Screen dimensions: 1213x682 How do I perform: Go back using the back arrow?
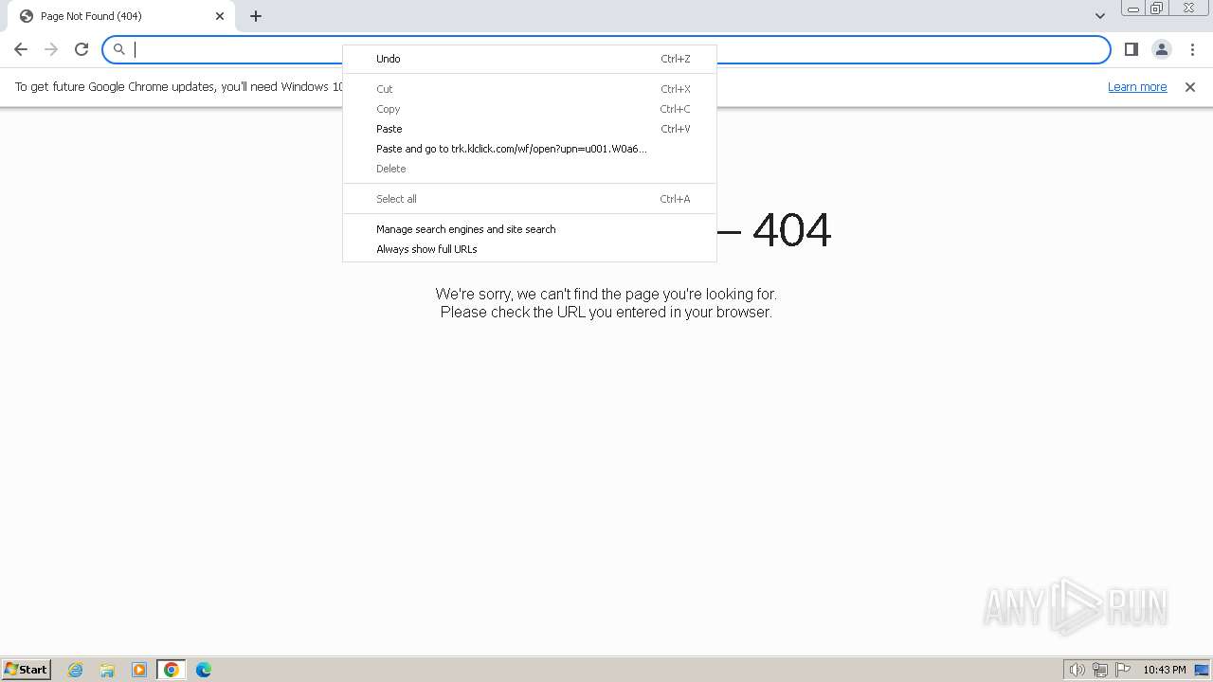tap(21, 49)
